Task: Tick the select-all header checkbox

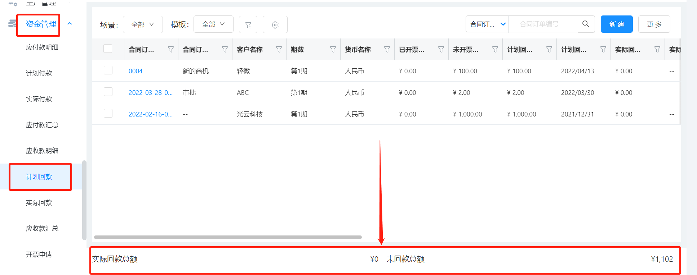Action: pos(108,49)
